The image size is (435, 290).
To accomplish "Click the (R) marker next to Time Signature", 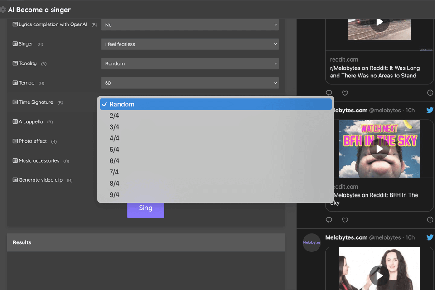I will pyautogui.click(x=60, y=103).
